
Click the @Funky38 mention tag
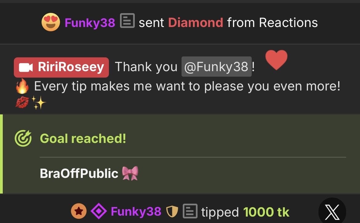point(217,67)
